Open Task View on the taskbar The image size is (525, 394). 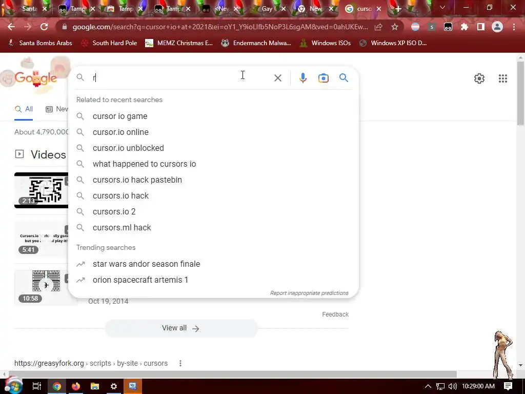coord(37,386)
